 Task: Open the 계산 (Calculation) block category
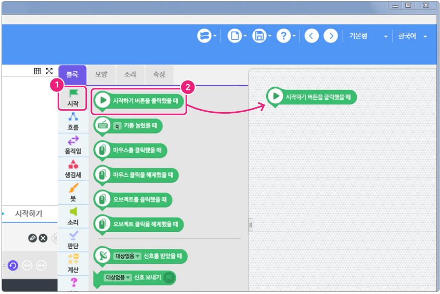tap(73, 264)
